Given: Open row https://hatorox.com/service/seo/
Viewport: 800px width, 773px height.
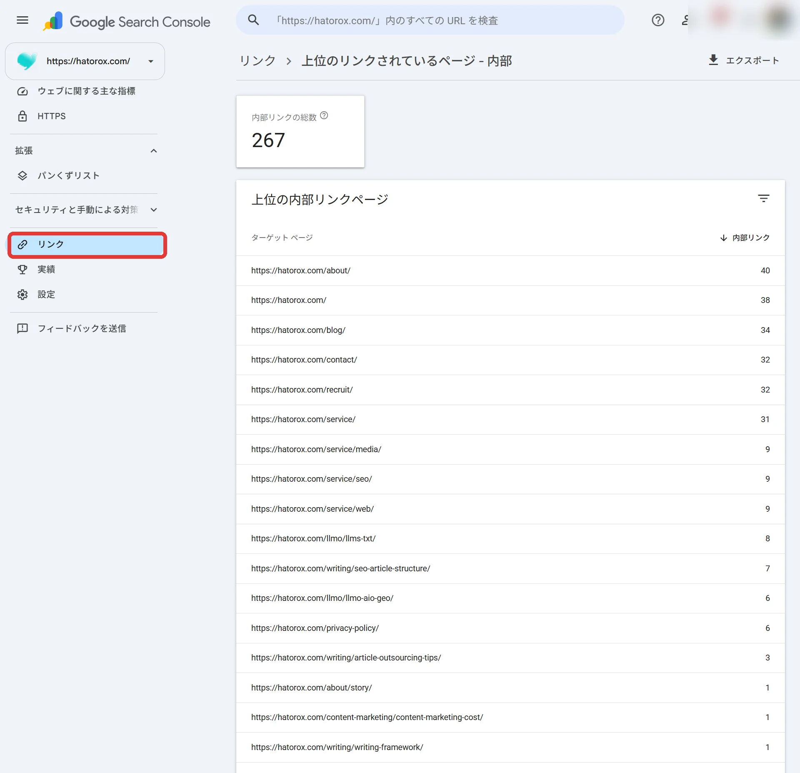Looking at the screenshot, I should click(510, 479).
